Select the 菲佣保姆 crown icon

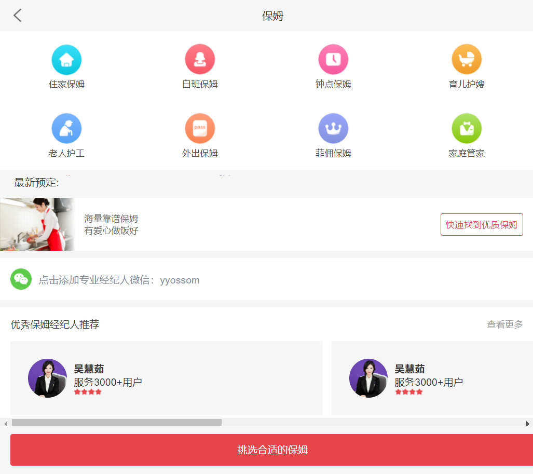(333, 128)
